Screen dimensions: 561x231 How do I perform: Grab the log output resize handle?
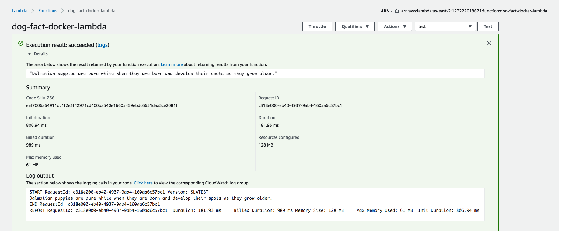pyautogui.click(x=483, y=219)
